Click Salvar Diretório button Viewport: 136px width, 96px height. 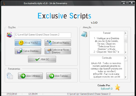28,51
